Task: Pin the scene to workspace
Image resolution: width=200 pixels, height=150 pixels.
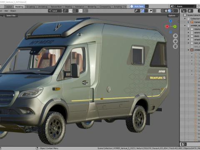Action: [x=195, y=6]
